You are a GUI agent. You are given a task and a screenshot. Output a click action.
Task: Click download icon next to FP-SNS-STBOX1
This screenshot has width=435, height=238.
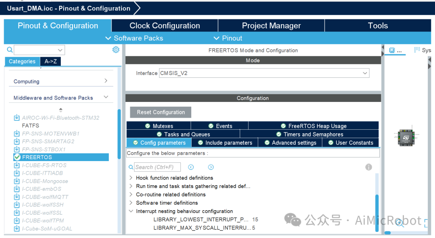click(17, 149)
